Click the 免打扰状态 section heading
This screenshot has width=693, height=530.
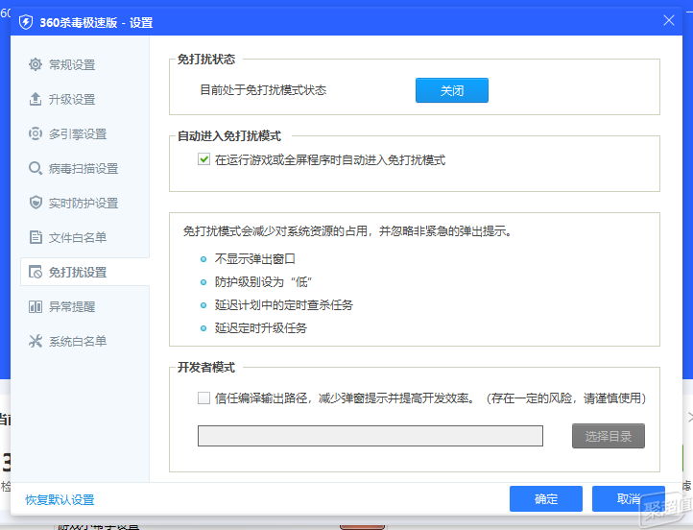tap(206, 59)
